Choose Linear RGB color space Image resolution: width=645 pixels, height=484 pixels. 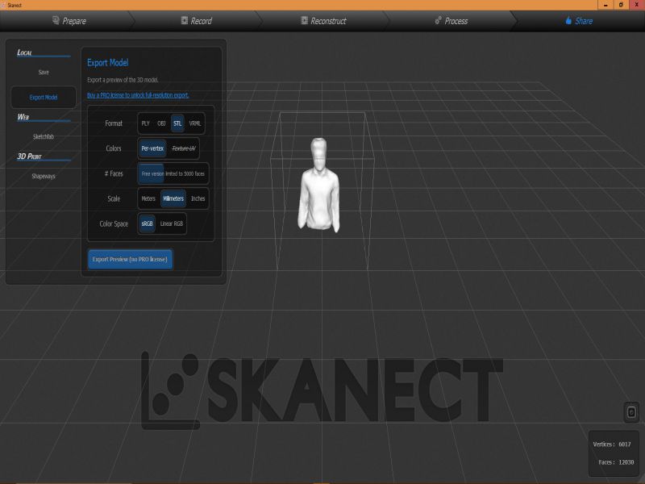[x=172, y=224]
